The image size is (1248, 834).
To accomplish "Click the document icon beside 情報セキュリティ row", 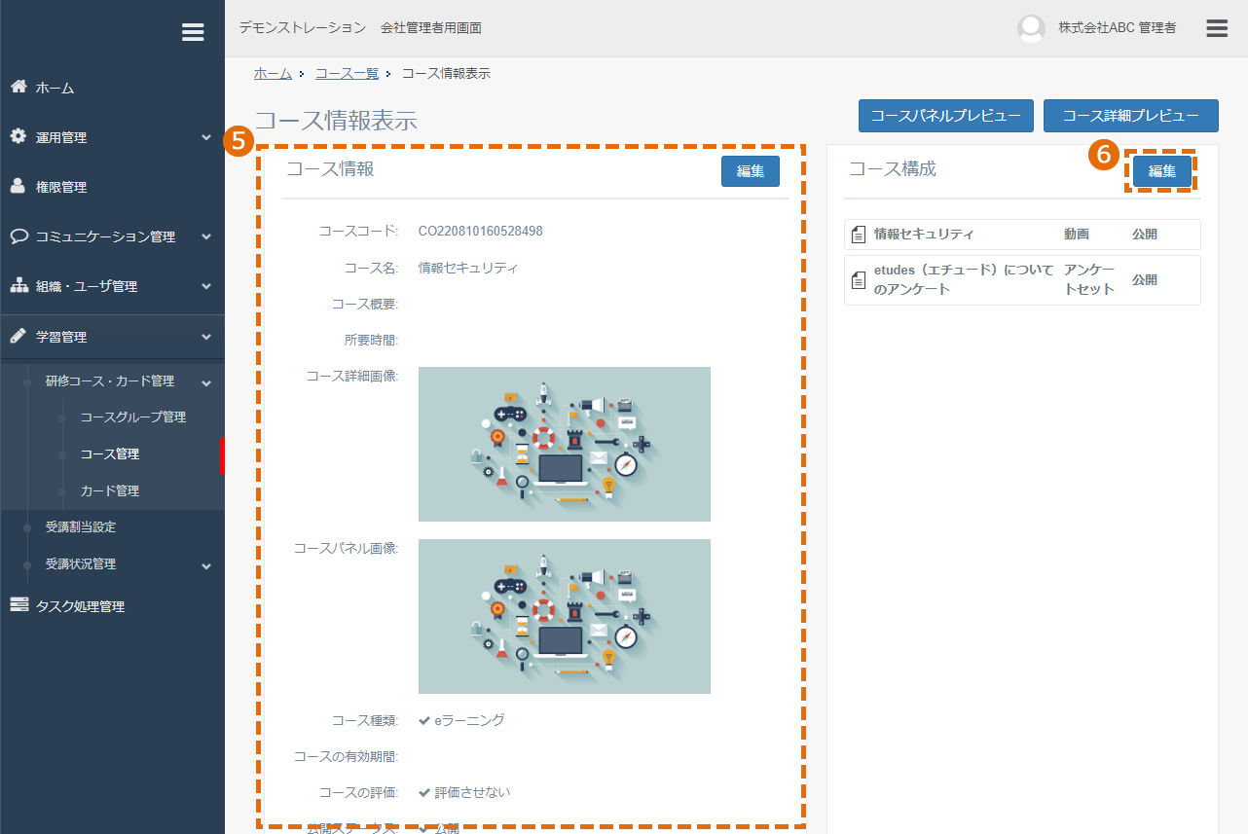I will tap(859, 235).
